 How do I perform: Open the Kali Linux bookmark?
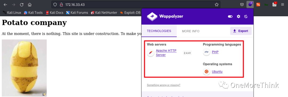point(12,13)
